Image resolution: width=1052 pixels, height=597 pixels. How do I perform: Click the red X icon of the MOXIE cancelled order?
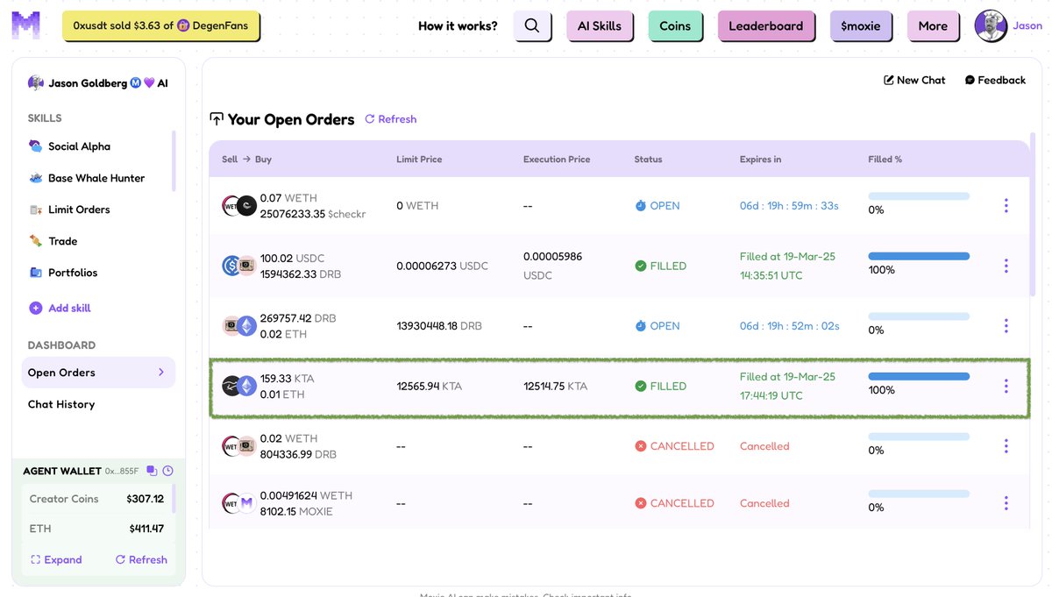coord(641,503)
